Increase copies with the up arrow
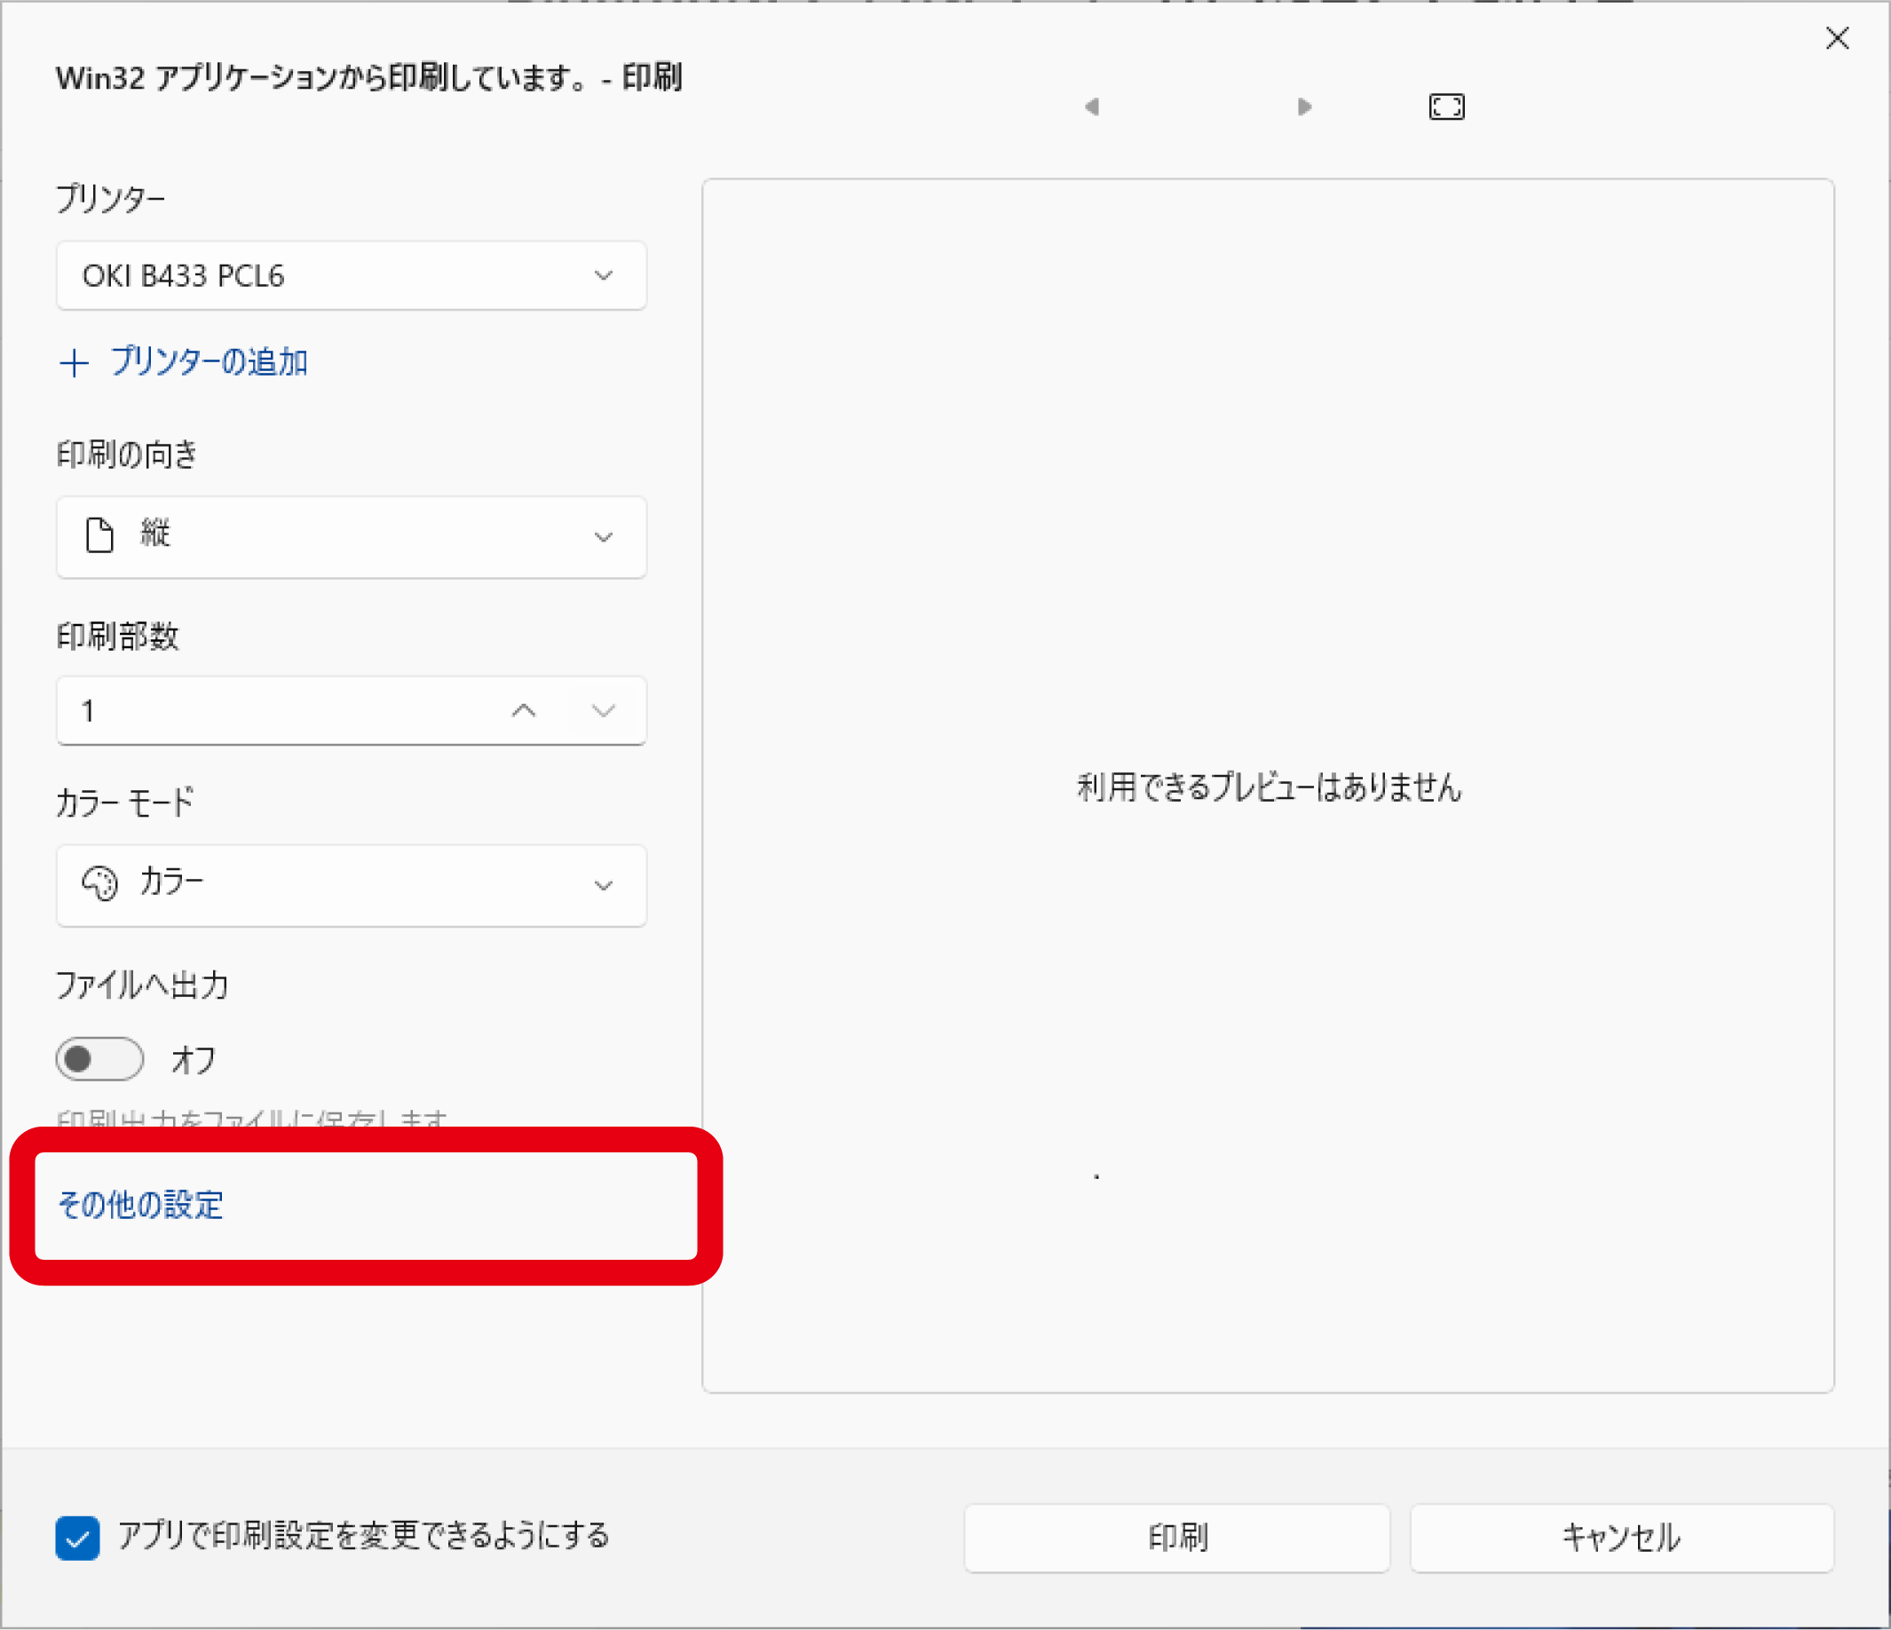Screen dimensions: 1891x1630 pos(524,710)
